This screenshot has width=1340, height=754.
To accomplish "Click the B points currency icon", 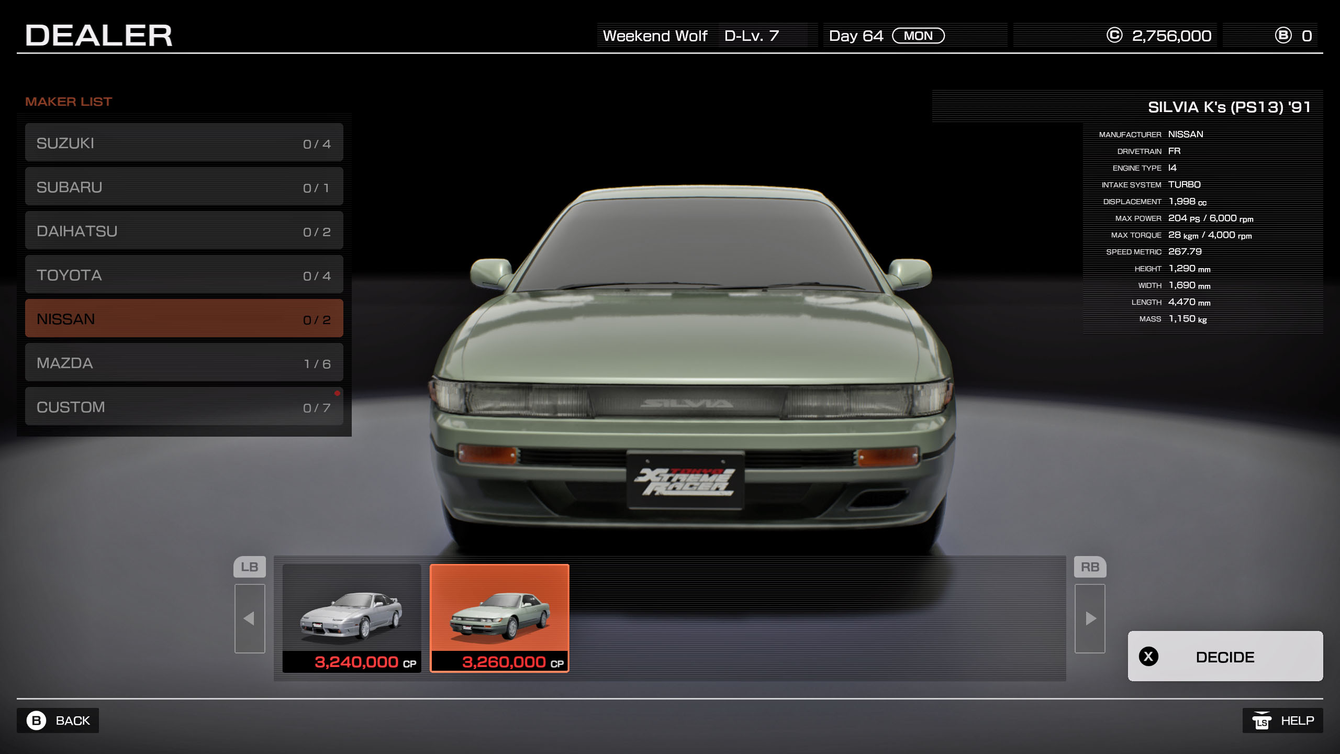I will point(1283,36).
